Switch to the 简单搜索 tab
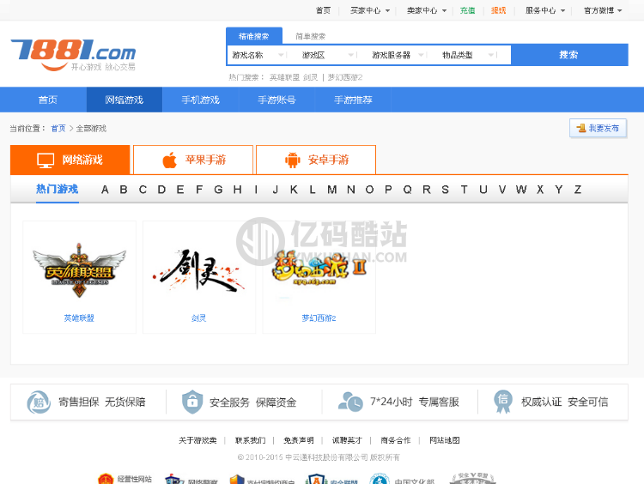Image resolution: width=644 pixels, height=484 pixels. tap(310, 36)
